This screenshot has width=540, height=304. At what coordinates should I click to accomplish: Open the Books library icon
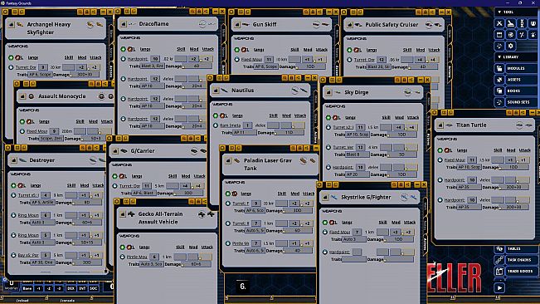[499, 91]
